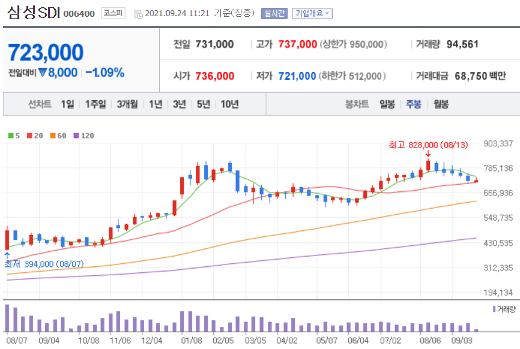520x349 pixels.
Task: Click the 02/05 x-axis date label
Action: coord(223,341)
